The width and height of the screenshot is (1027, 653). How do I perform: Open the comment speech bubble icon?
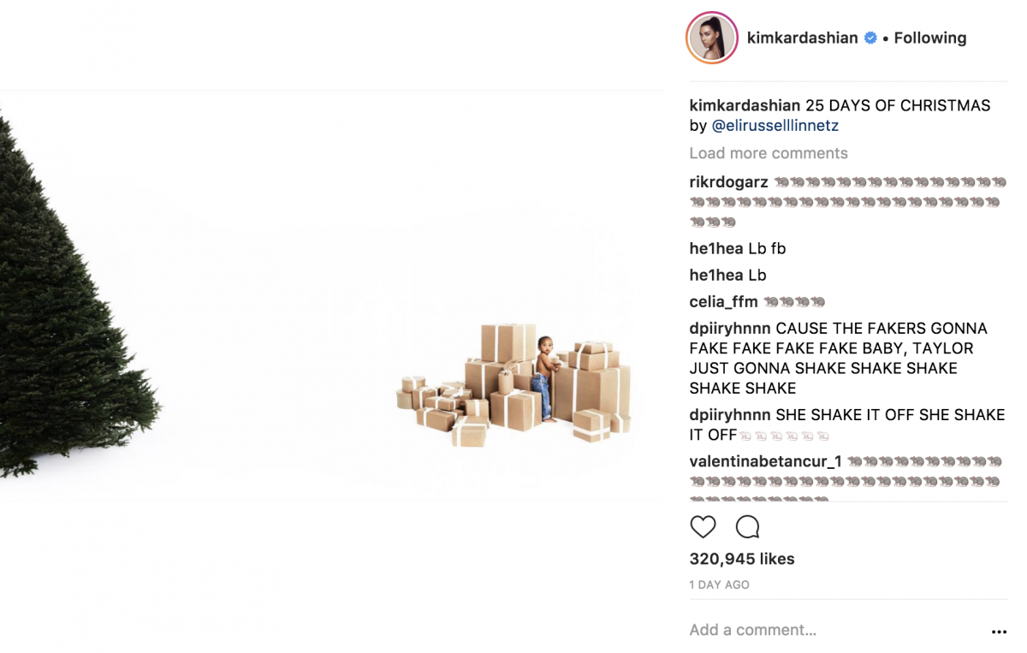click(747, 526)
